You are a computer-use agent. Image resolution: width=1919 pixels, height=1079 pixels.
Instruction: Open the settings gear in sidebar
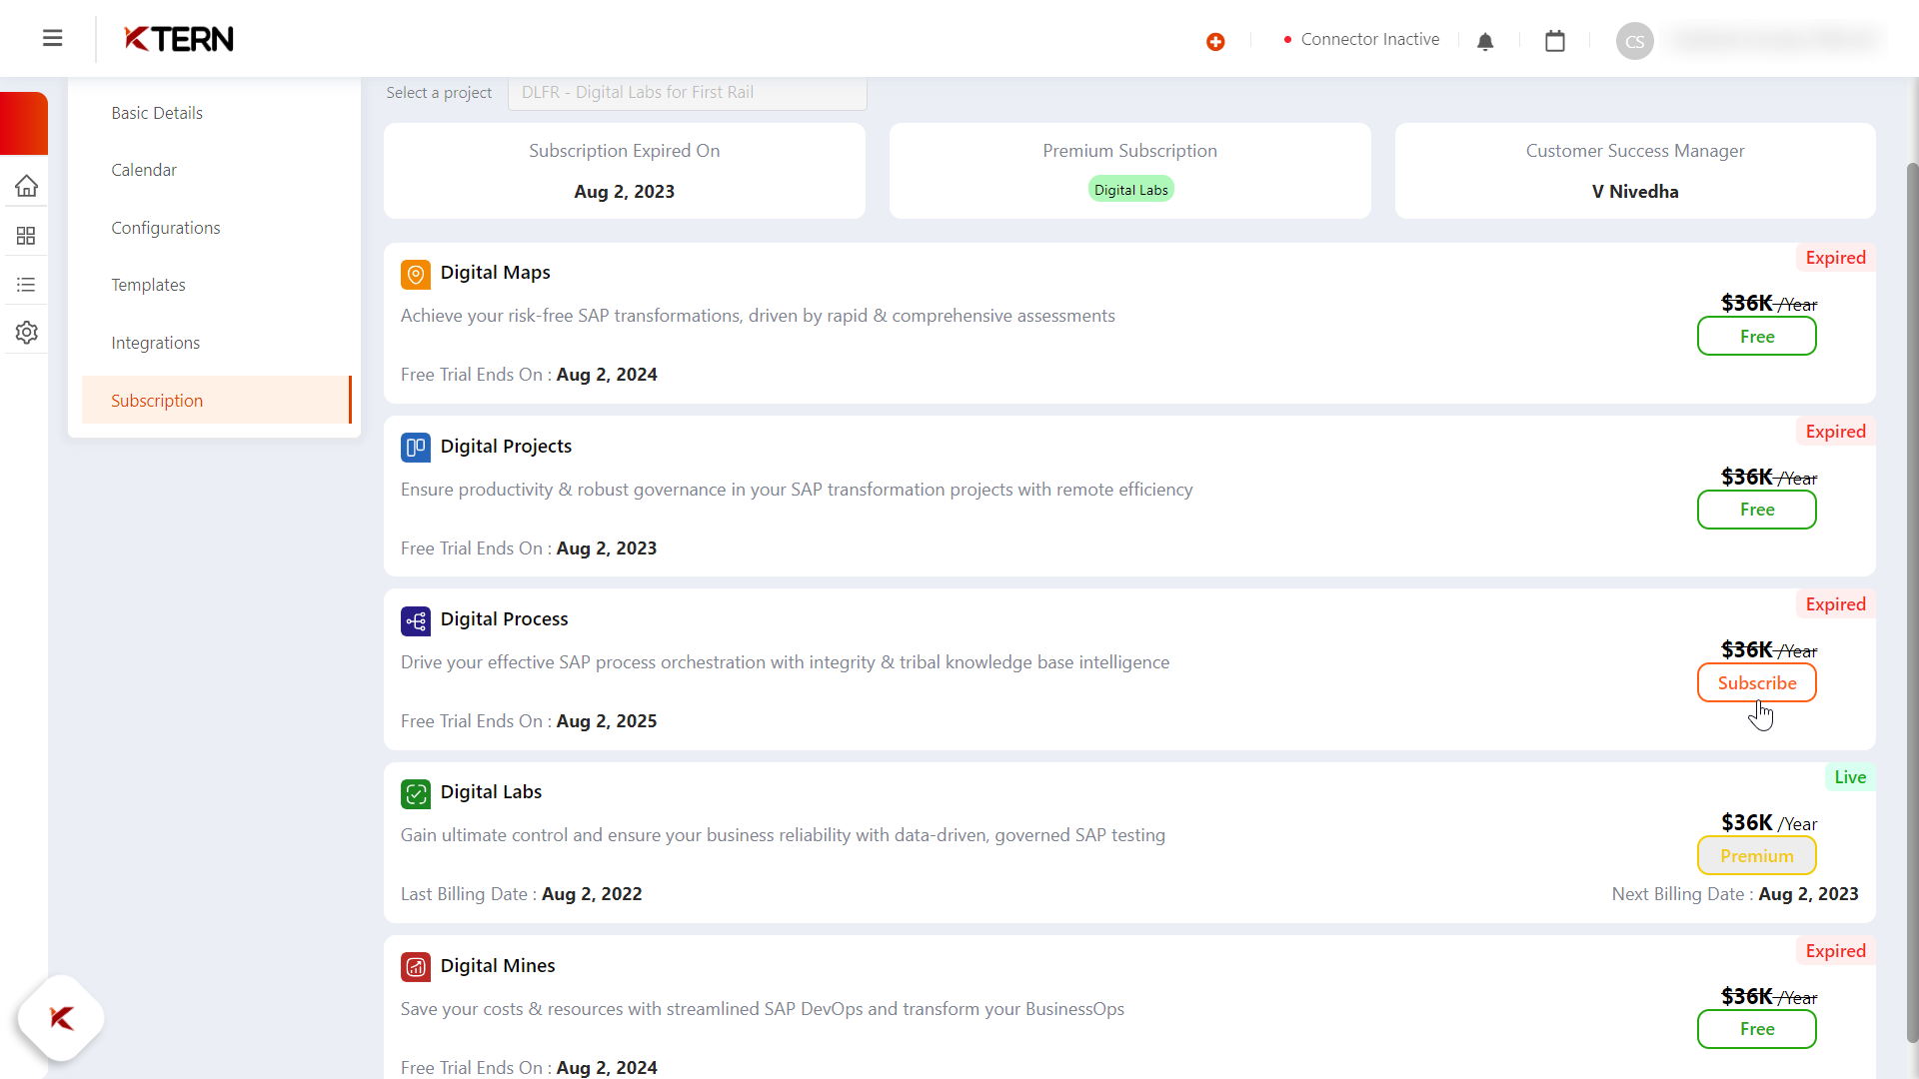click(27, 333)
